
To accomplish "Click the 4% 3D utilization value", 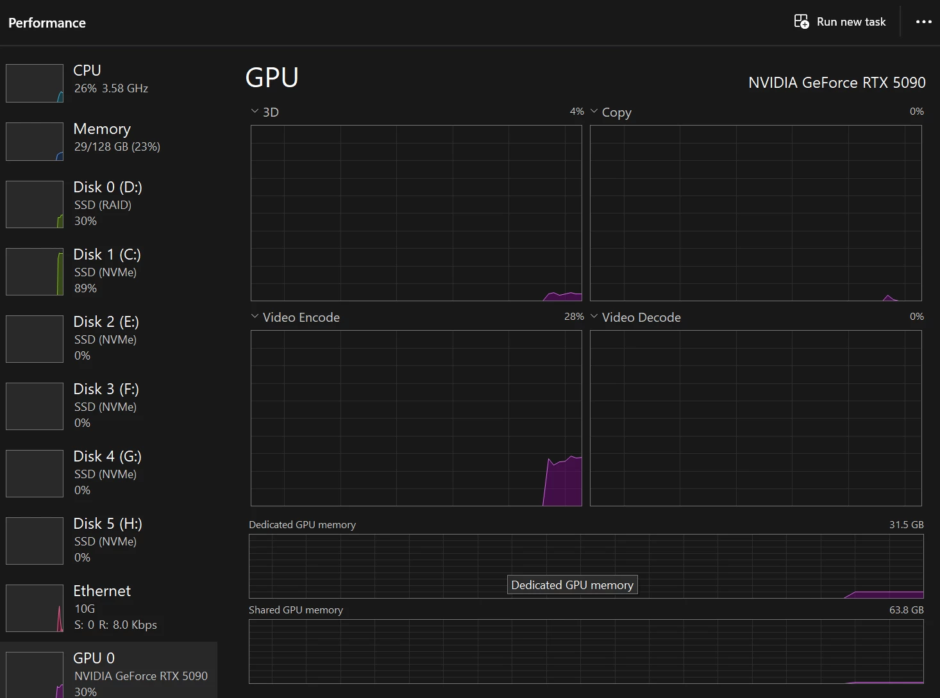I will (x=577, y=112).
